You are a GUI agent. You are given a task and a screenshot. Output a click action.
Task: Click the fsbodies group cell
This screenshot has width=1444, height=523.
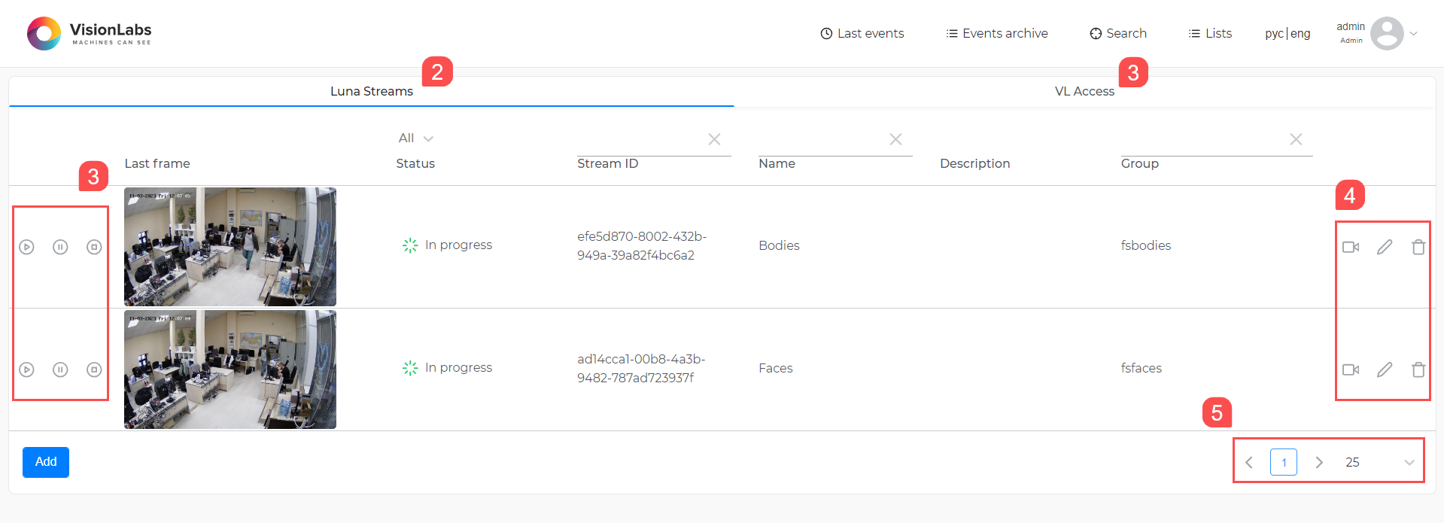click(1146, 245)
